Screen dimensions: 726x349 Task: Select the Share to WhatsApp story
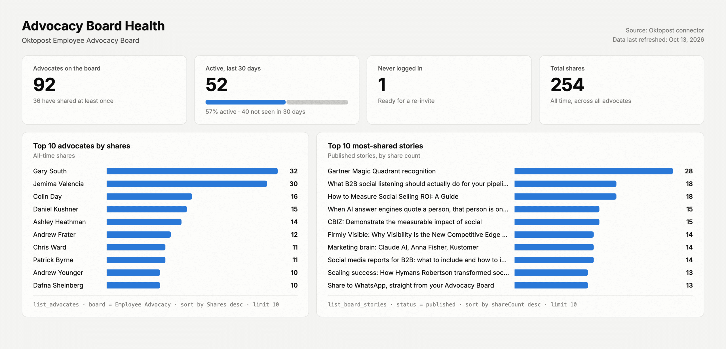tap(411, 285)
